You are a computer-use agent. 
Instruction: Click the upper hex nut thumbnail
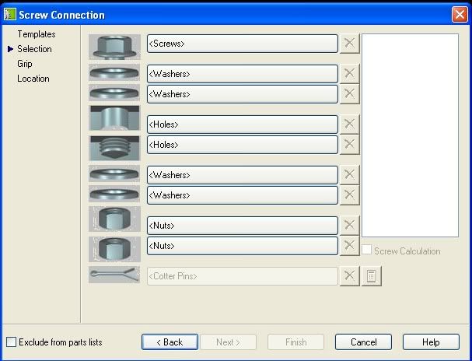pos(114,219)
